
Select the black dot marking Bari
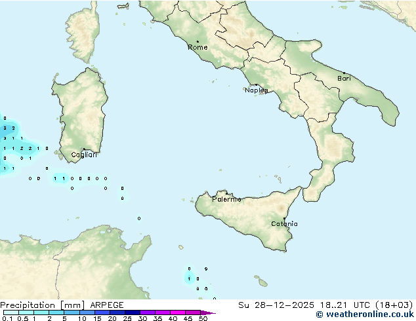[344, 73]
